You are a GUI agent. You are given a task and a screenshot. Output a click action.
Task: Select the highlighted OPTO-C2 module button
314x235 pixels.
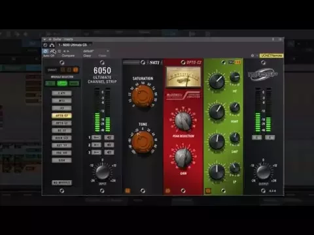pos(61,116)
